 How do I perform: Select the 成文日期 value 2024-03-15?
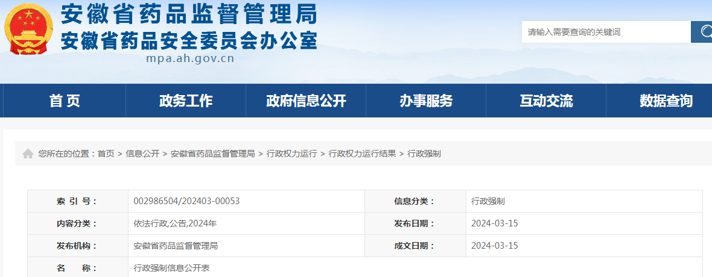coord(495,246)
